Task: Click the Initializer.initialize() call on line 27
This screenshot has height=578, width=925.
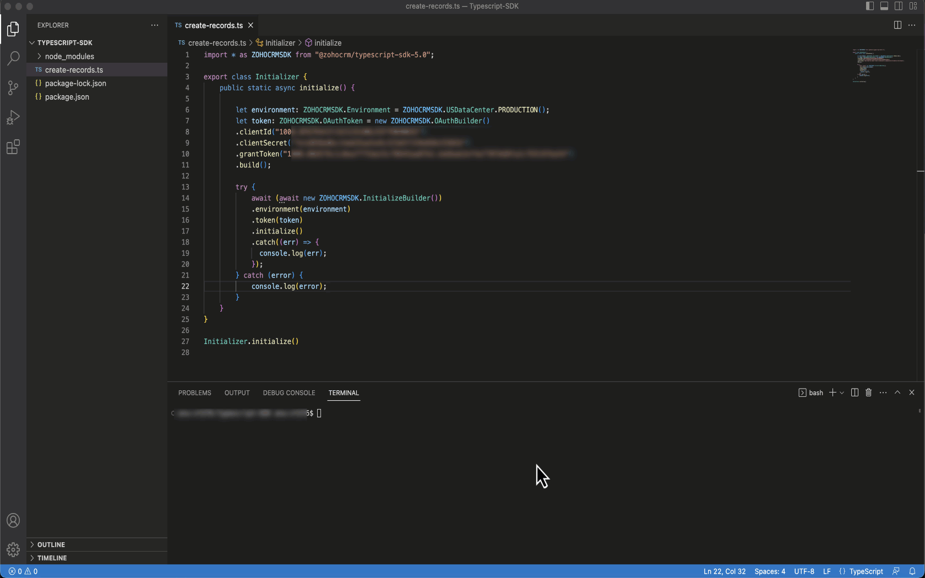Action: (x=251, y=341)
